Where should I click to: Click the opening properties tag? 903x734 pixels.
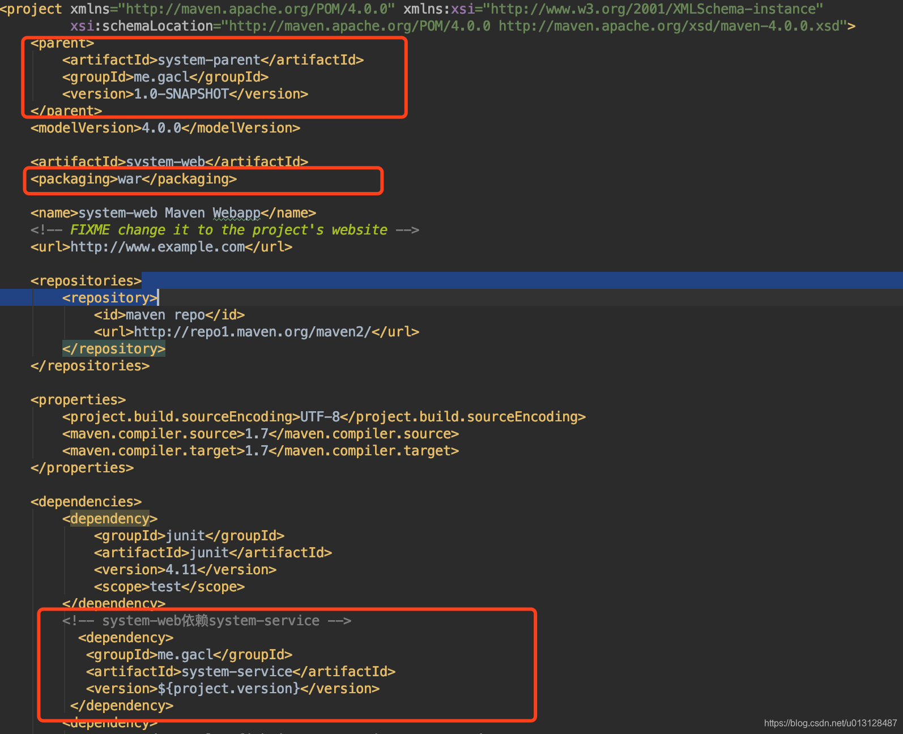tap(78, 400)
